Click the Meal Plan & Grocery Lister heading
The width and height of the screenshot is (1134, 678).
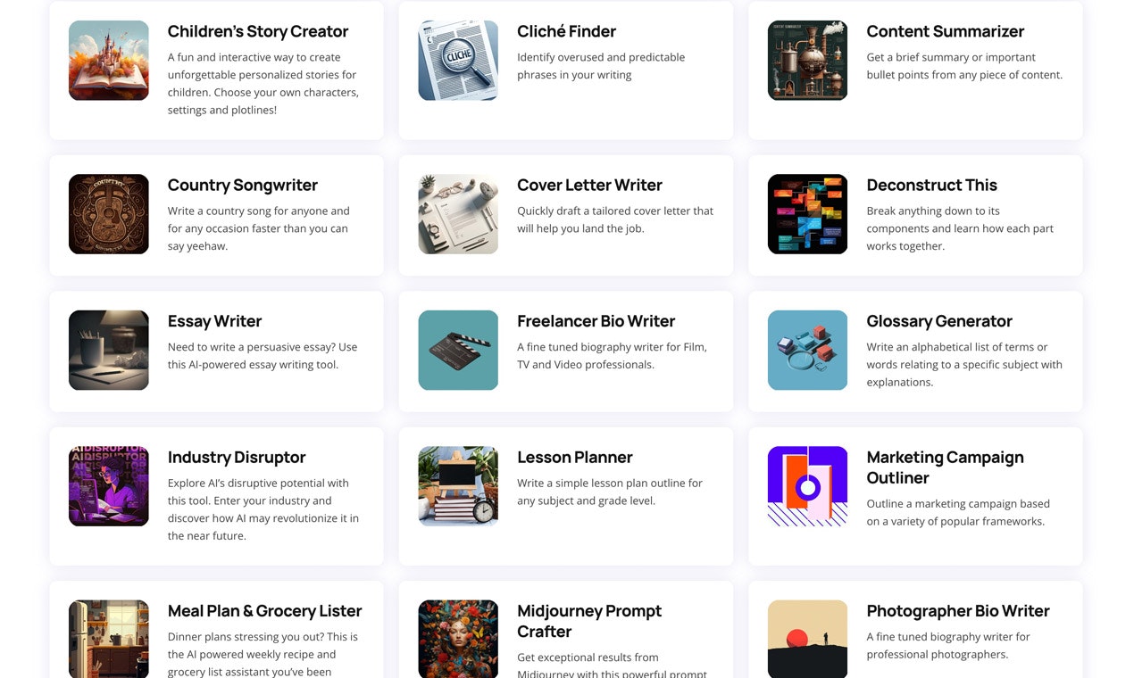[x=264, y=611]
